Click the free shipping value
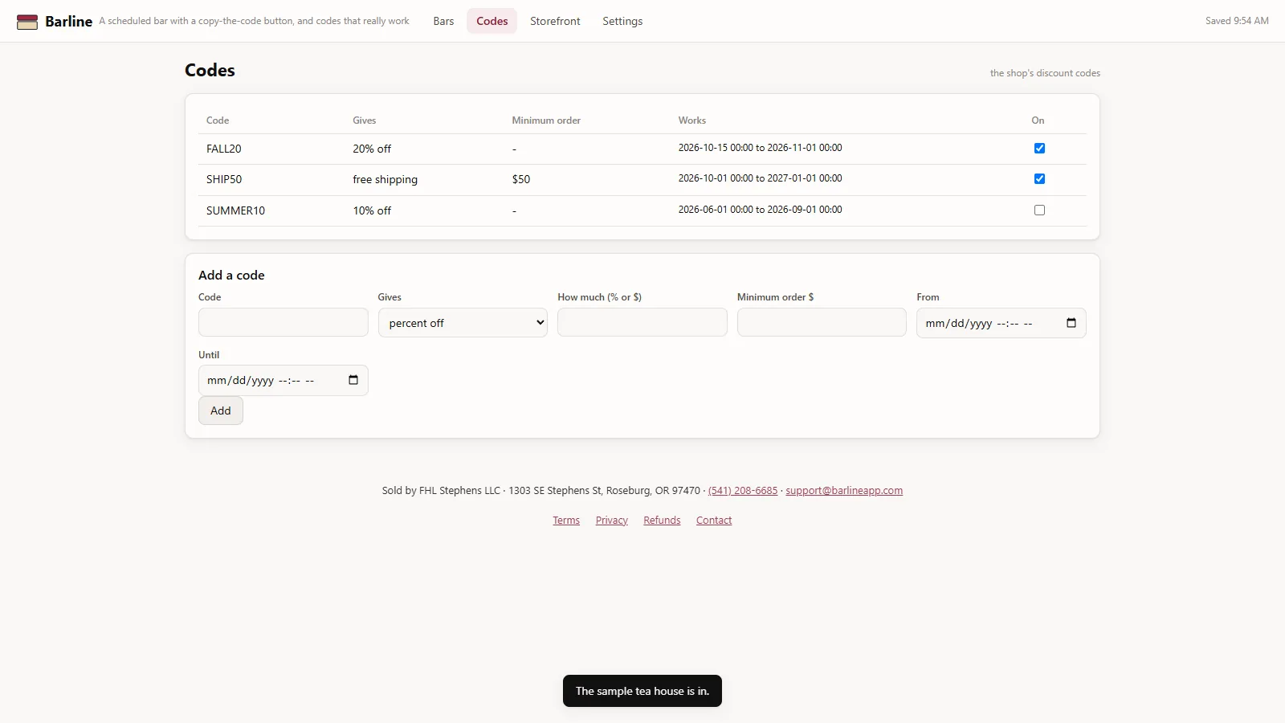Image resolution: width=1285 pixels, height=723 pixels. click(385, 179)
